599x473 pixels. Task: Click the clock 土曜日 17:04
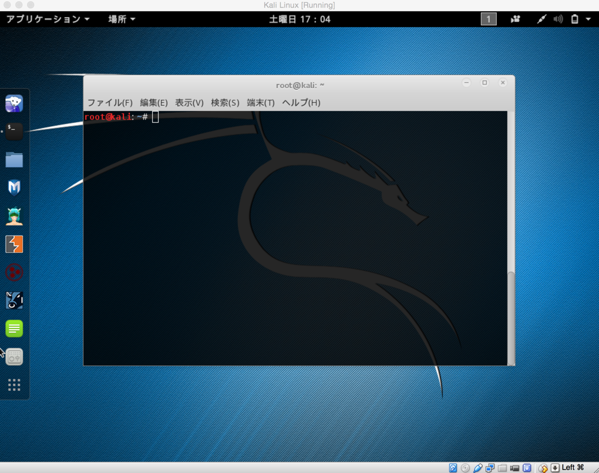(299, 19)
